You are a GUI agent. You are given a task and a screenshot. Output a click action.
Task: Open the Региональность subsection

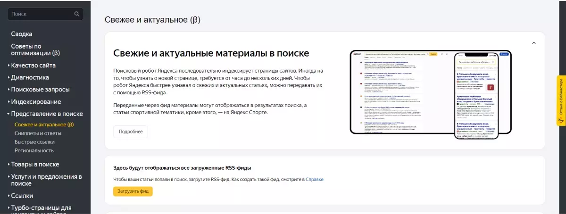point(34,150)
